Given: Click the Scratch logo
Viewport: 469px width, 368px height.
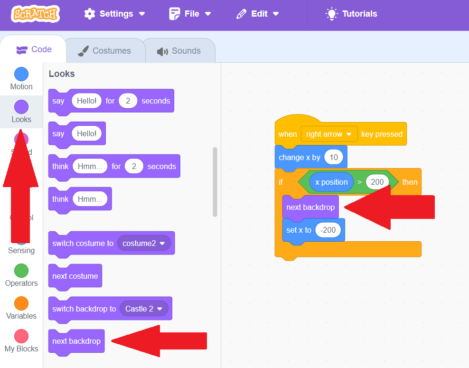Looking at the screenshot, I should tap(35, 14).
